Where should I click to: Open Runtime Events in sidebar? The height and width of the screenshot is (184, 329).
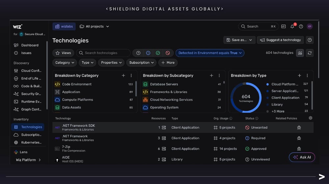(x=28, y=101)
